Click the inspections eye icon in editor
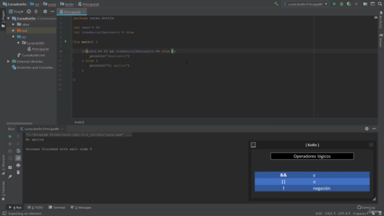The image size is (384, 216). click(376, 17)
